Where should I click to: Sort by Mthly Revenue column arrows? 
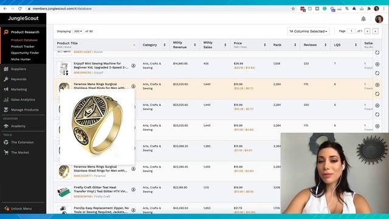coord(194,45)
